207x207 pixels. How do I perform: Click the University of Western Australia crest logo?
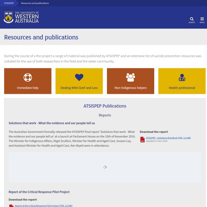point(8,17)
